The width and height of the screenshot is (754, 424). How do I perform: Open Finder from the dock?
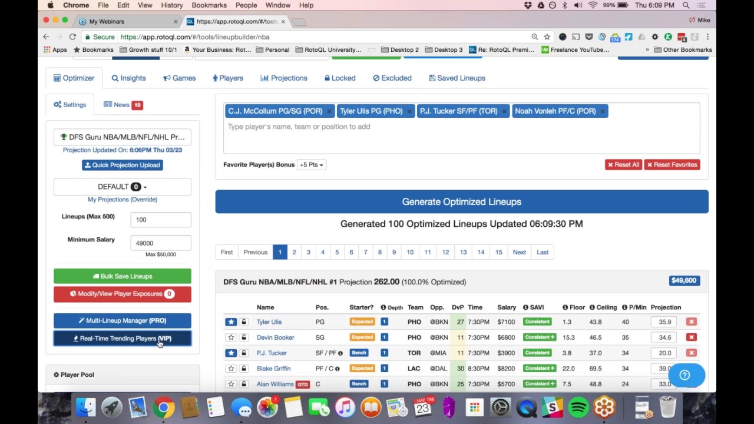86,407
